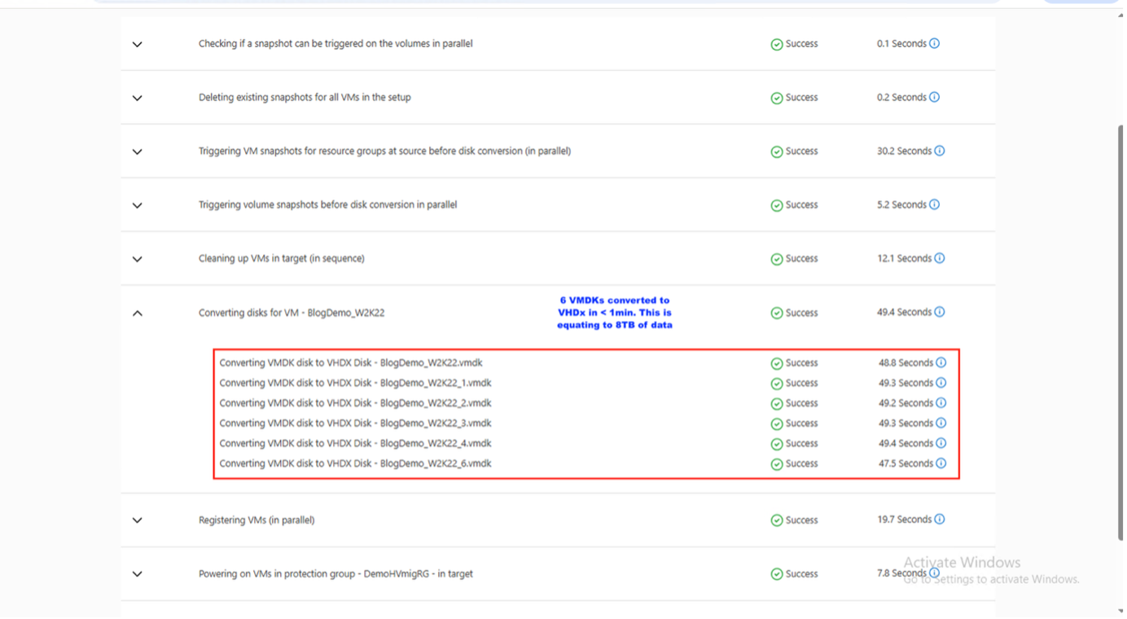Click the 12.1 Seconds duration value

pyautogui.click(x=904, y=258)
